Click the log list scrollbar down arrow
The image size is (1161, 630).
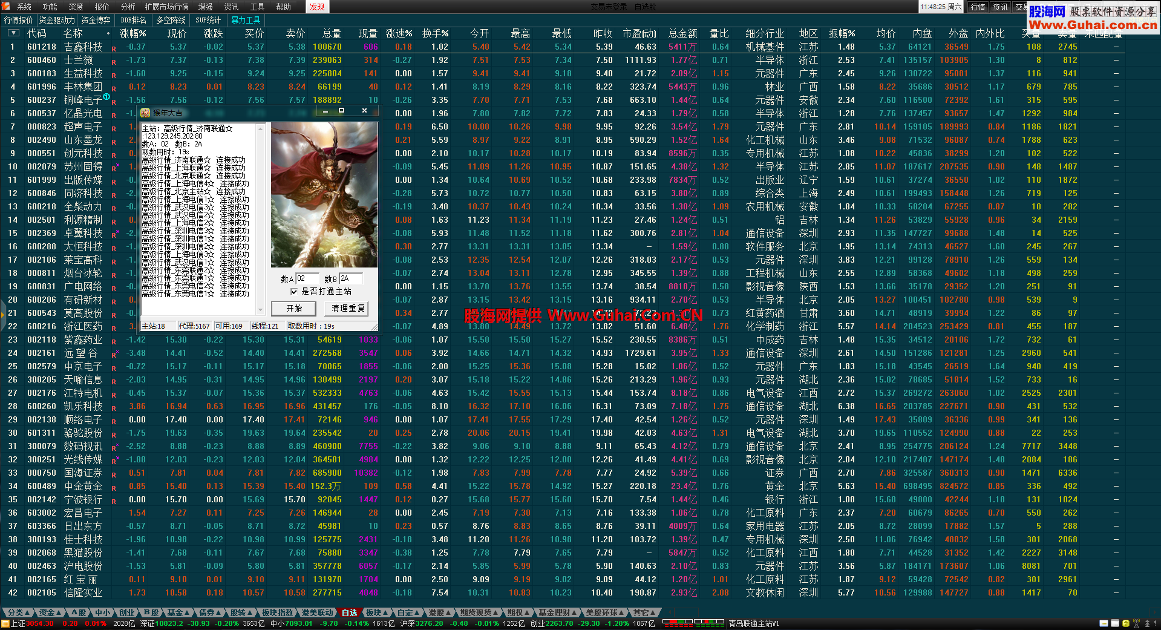click(x=261, y=310)
